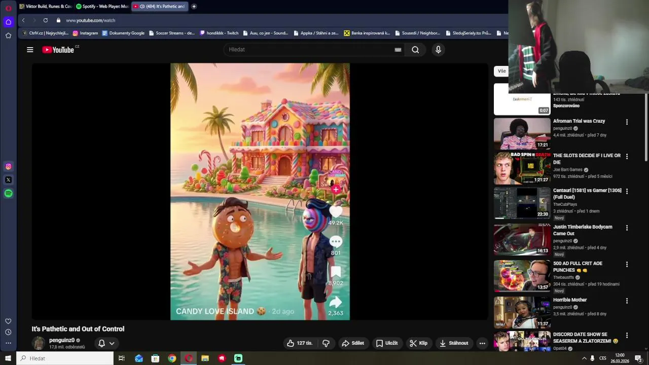Image resolution: width=649 pixels, height=365 pixels.
Task: Open more actions three-dot menu under video
Action: coord(482,343)
